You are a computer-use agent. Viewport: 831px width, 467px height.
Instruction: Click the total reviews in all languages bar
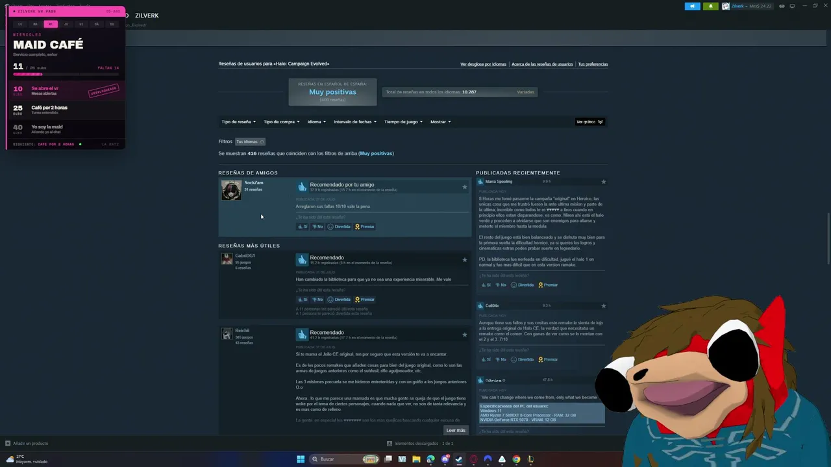[x=460, y=92]
